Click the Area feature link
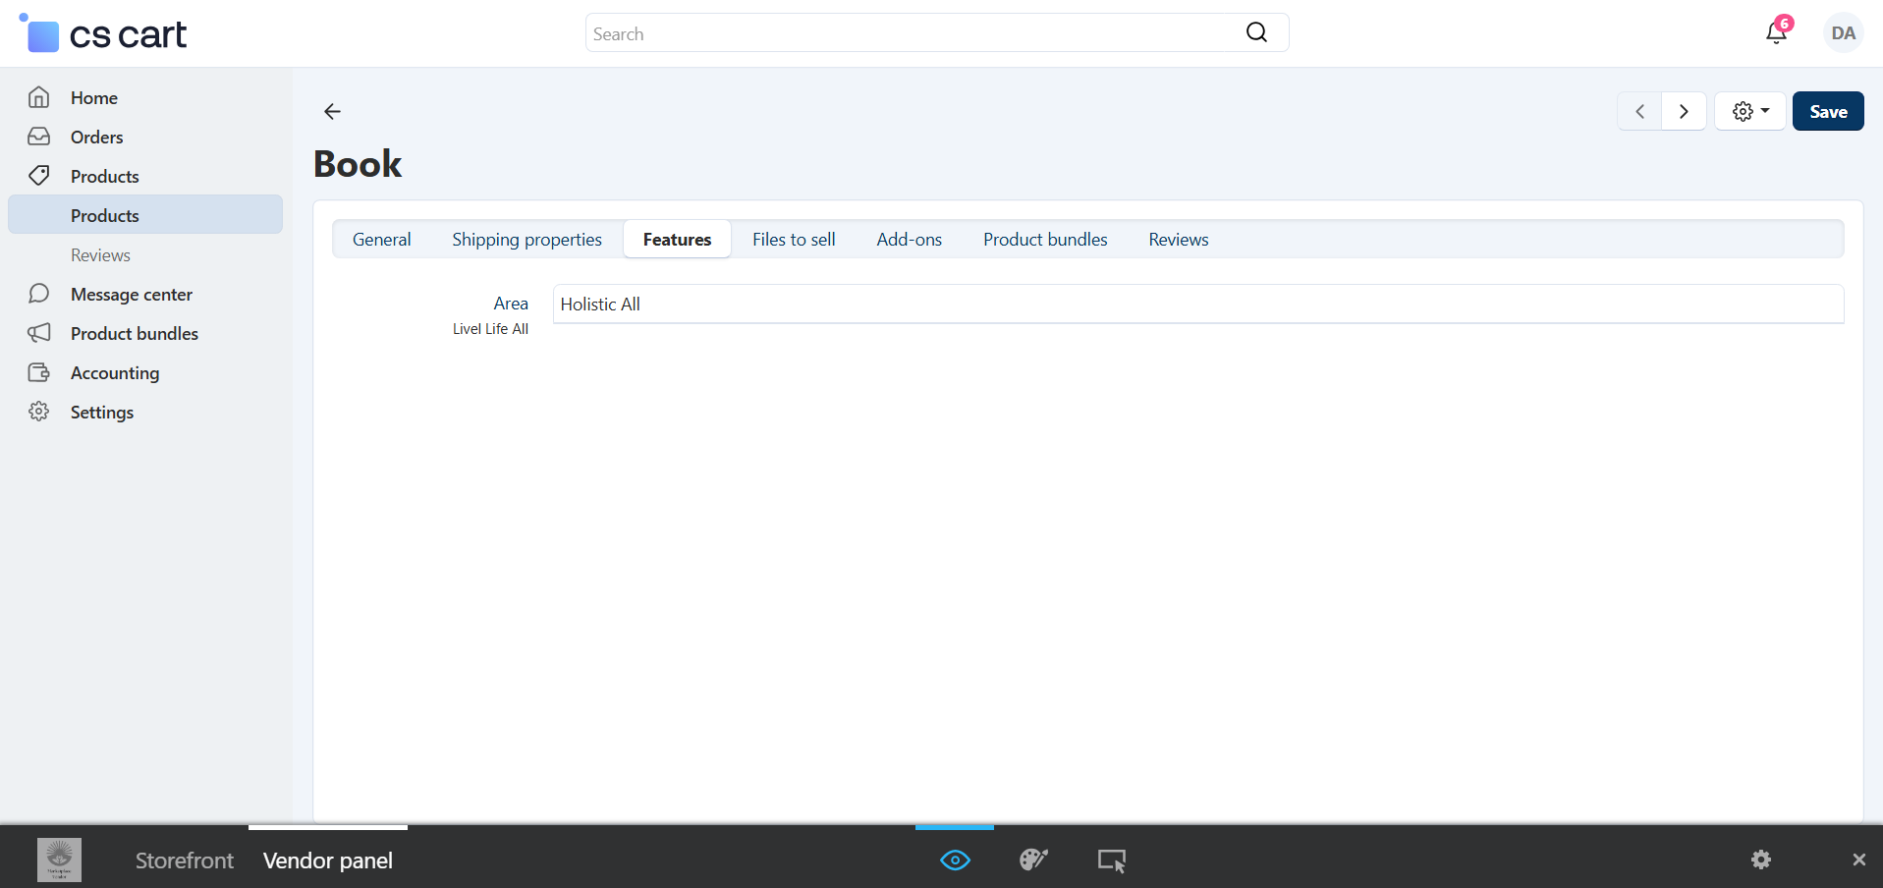The image size is (1883, 888). (x=510, y=304)
